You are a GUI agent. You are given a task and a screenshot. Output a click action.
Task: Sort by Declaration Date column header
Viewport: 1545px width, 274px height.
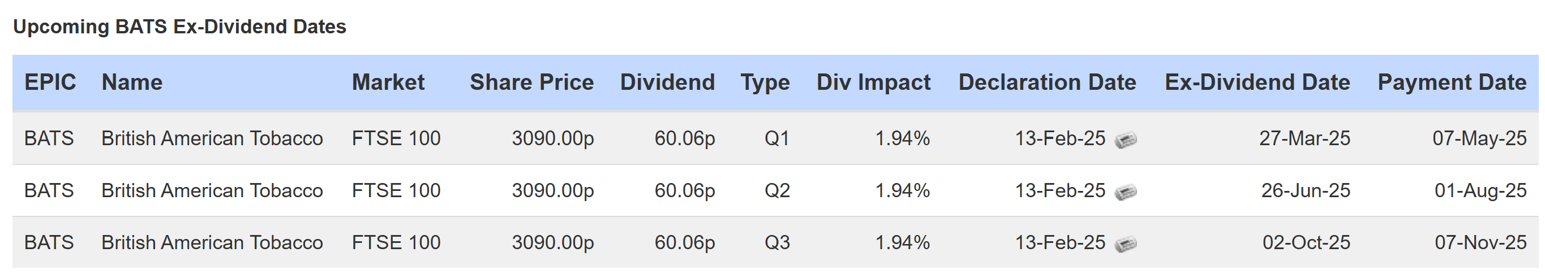point(1047,82)
